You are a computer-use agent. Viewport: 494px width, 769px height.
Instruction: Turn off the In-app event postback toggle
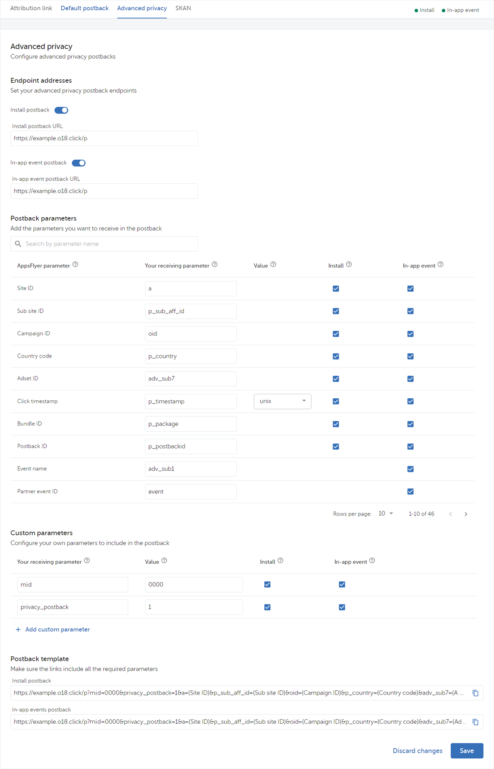pyautogui.click(x=79, y=163)
